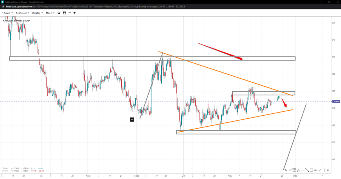Image resolution: width=341 pixels, height=179 pixels.
Task: Select the freehand curve drawing tool
Action: point(290,170)
